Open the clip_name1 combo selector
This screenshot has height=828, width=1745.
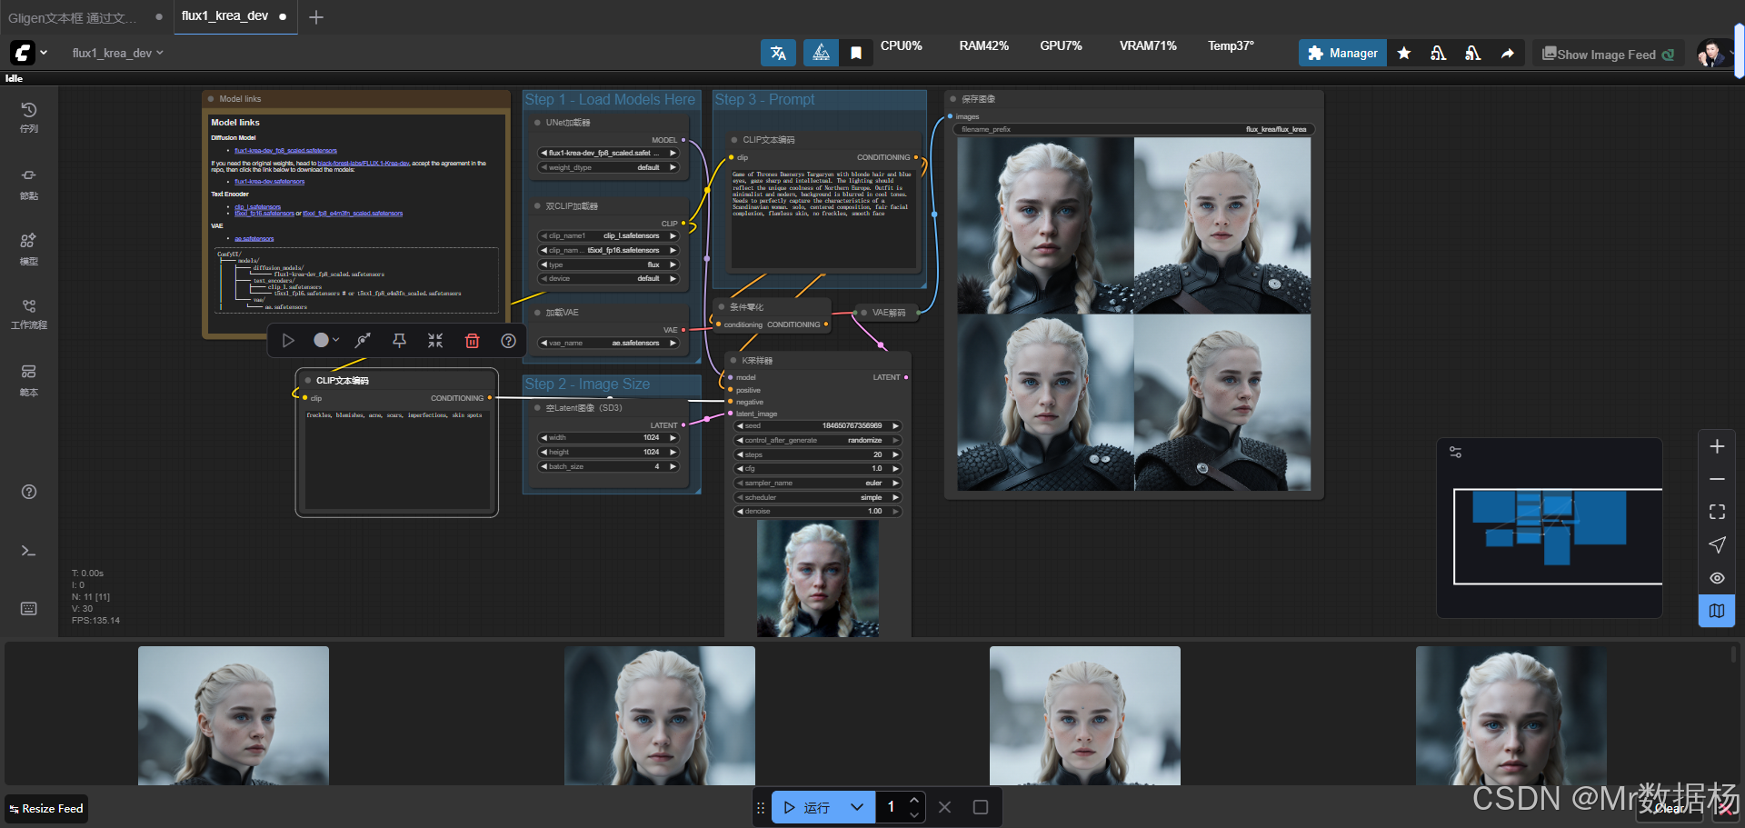[x=609, y=235]
